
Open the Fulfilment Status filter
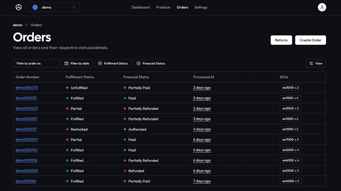click(113, 64)
